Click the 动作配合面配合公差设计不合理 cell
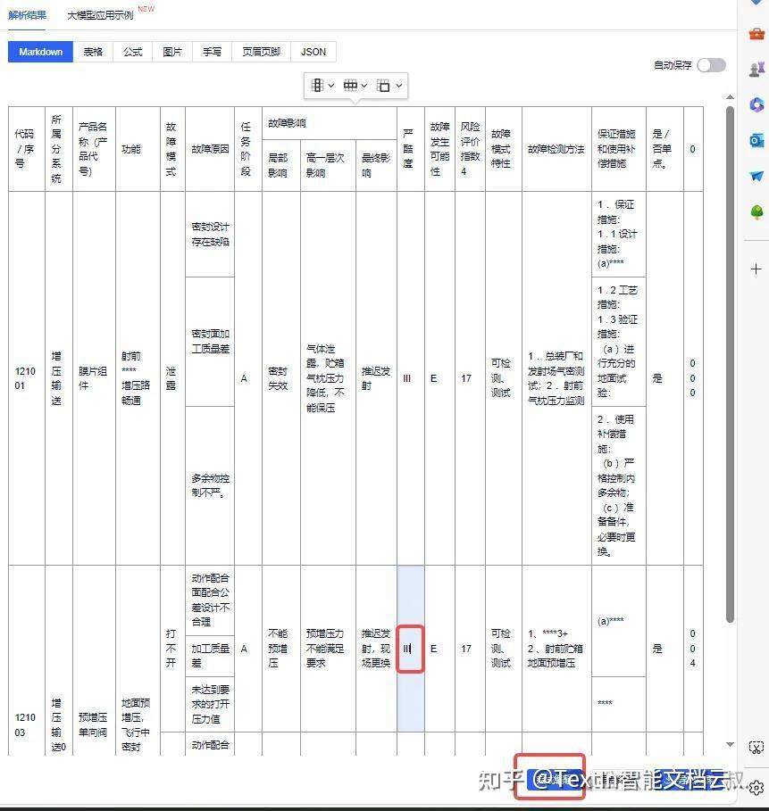Screen dimensions: 769x811 [x=210, y=600]
